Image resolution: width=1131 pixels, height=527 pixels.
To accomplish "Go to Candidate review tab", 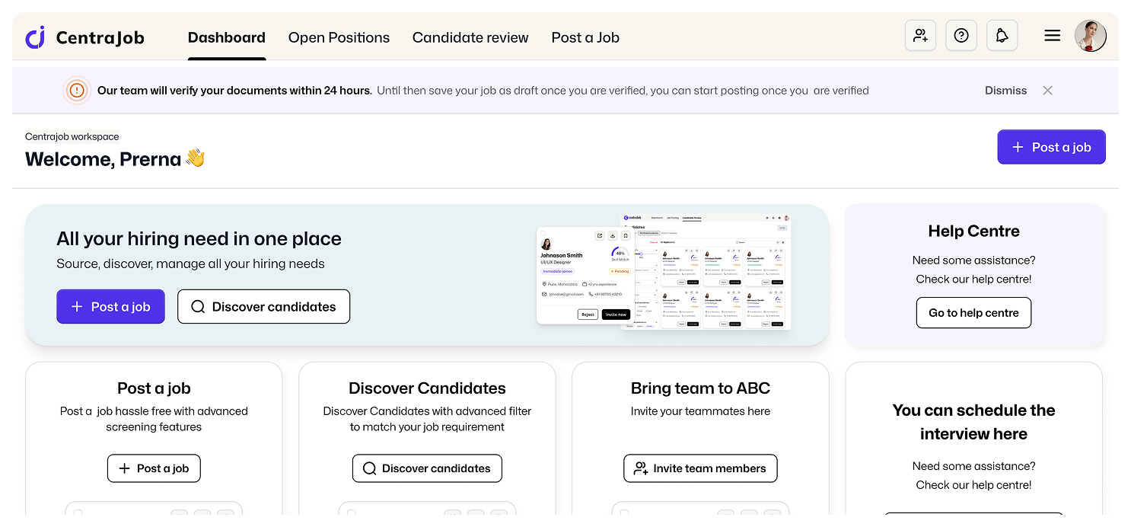I will [470, 37].
